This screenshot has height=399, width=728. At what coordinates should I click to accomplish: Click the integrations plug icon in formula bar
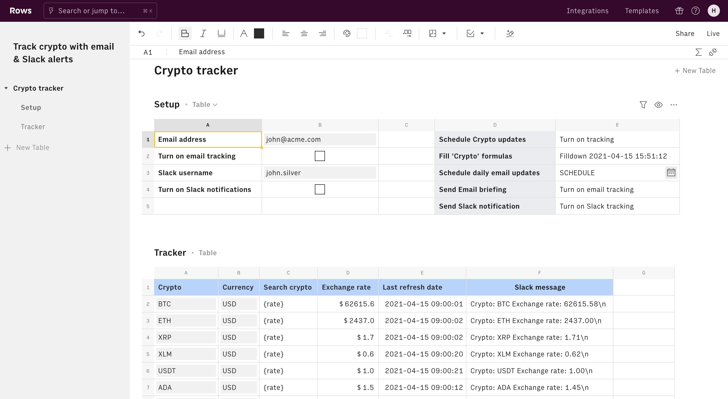coord(713,52)
